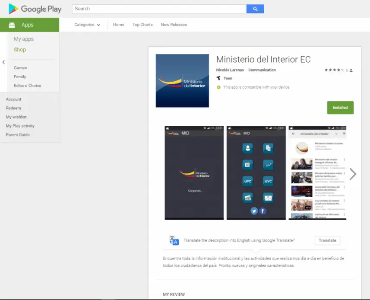This screenshot has width=370, height=300.
Task: Click the star rating icons
Action: (x=334, y=70)
